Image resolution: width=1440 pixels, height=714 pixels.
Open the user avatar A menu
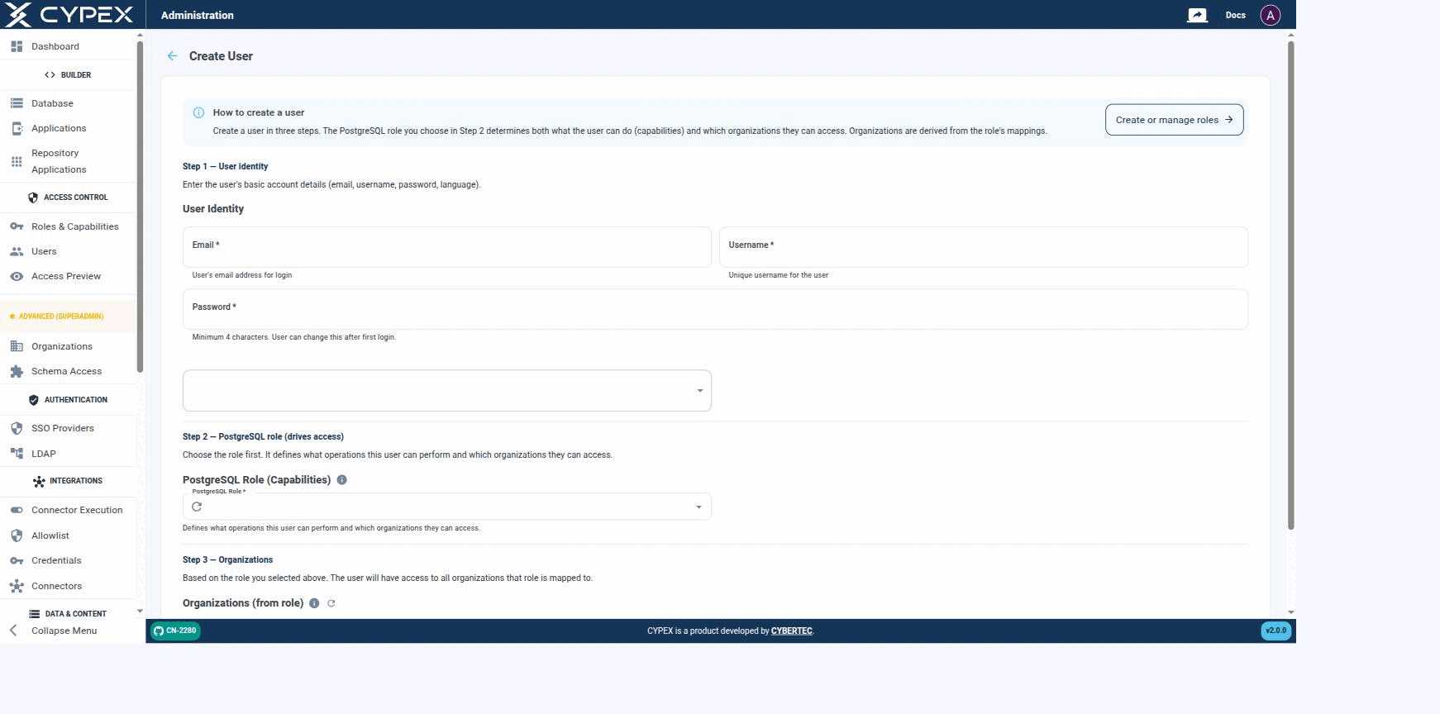(1270, 15)
